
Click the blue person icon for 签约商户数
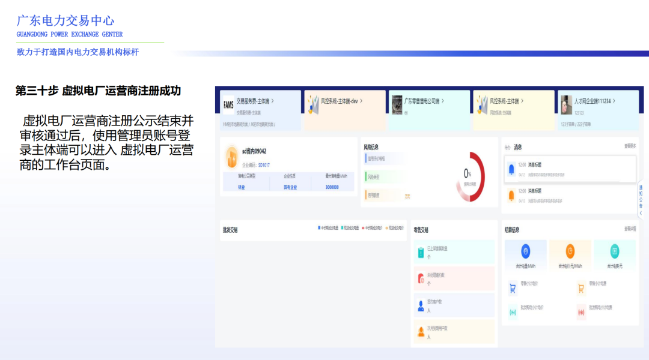421,303
